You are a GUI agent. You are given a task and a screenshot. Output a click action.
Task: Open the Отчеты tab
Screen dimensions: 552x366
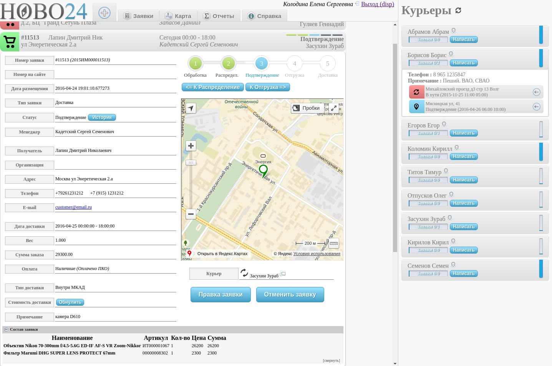coord(219,16)
